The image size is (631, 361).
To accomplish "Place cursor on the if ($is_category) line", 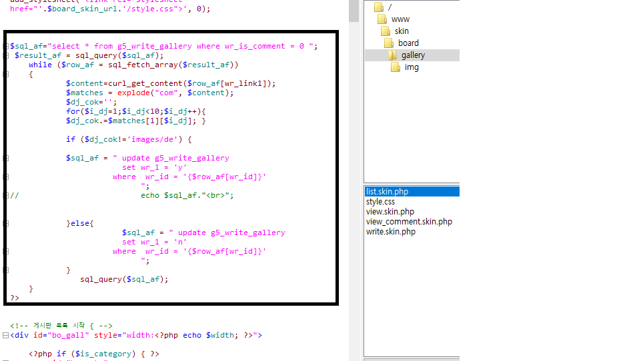I will pyautogui.click(x=93, y=354).
